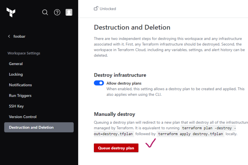This screenshot has height=165, width=248.
Task: Select Run Triggers in the sidebar
Action: coord(20,96)
